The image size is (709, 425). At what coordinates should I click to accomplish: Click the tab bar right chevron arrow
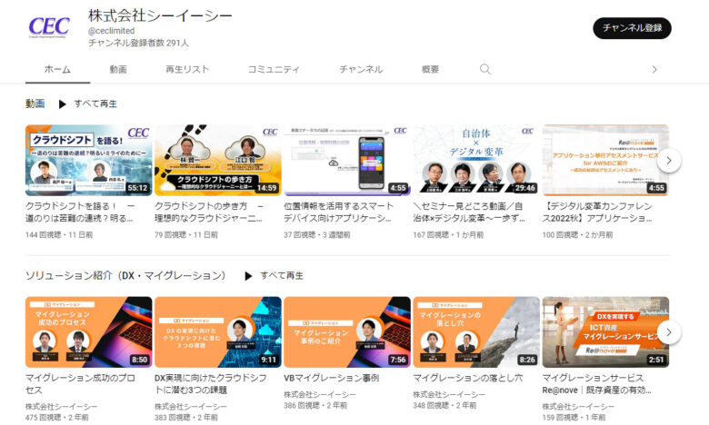(x=654, y=69)
